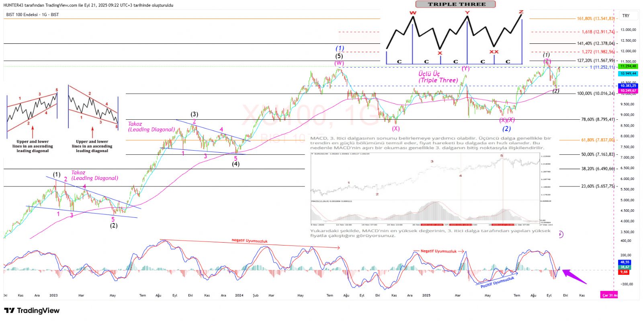Click the 161,80% Fibonacci level label
This screenshot has height=321, width=643.
[596, 18]
